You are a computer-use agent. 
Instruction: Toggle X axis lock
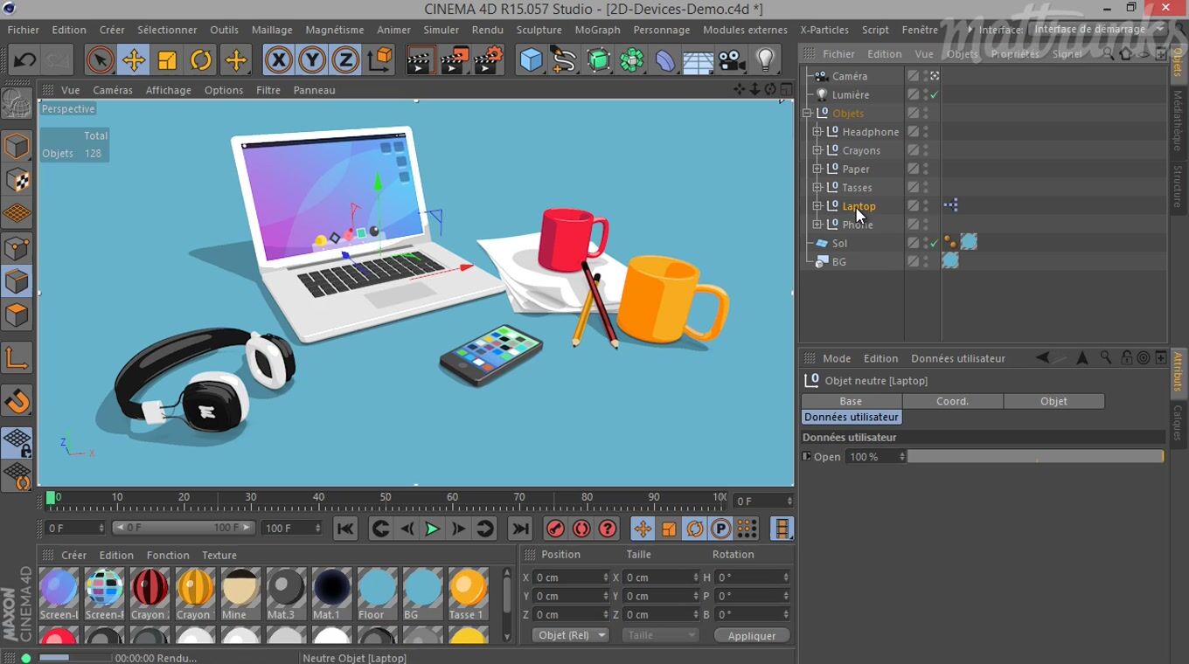pyautogui.click(x=278, y=60)
